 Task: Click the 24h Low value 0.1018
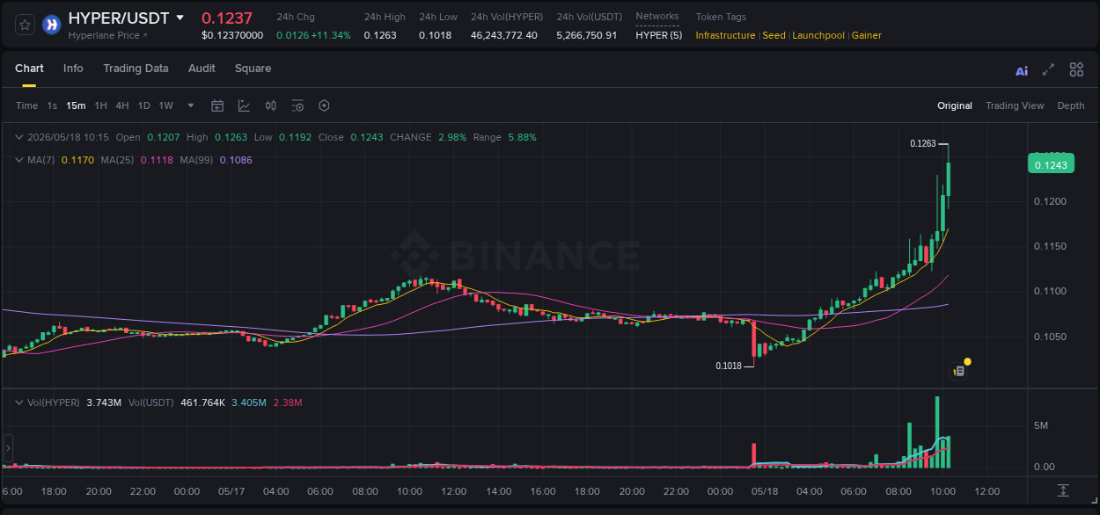coord(435,35)
